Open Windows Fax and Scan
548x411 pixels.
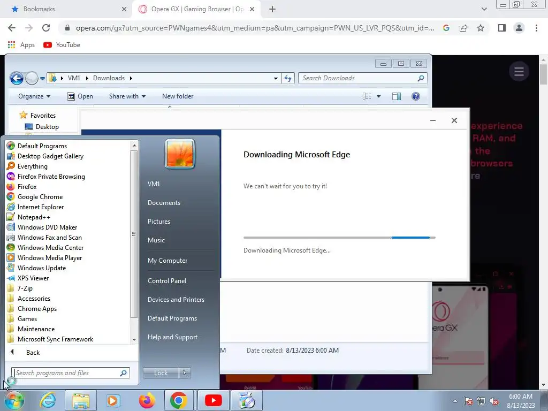tap(44, 237)
